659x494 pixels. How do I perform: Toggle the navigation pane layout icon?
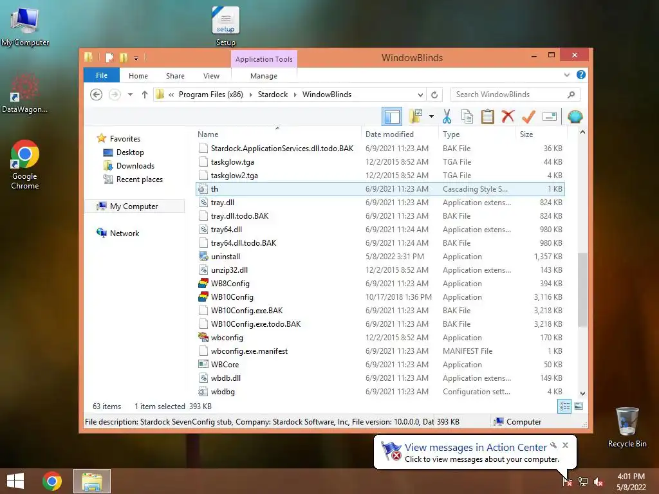coord(392,117)
